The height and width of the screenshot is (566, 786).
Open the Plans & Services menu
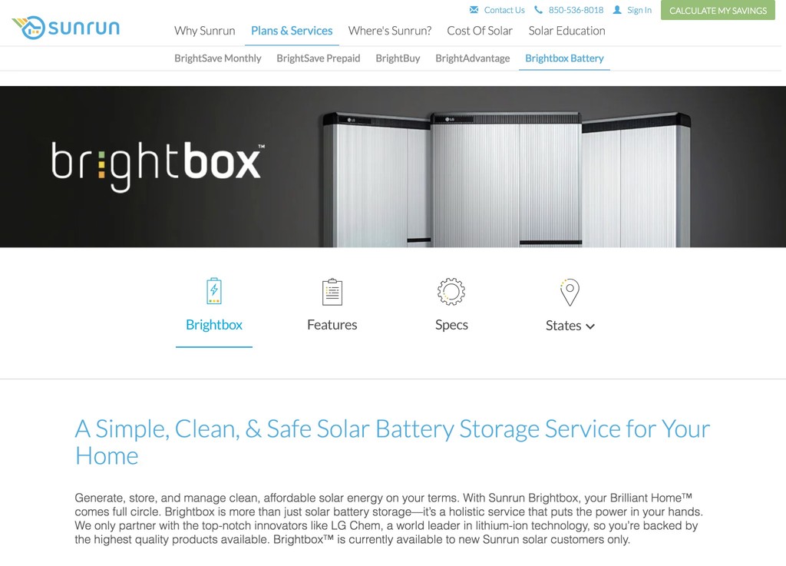point(292,31)
